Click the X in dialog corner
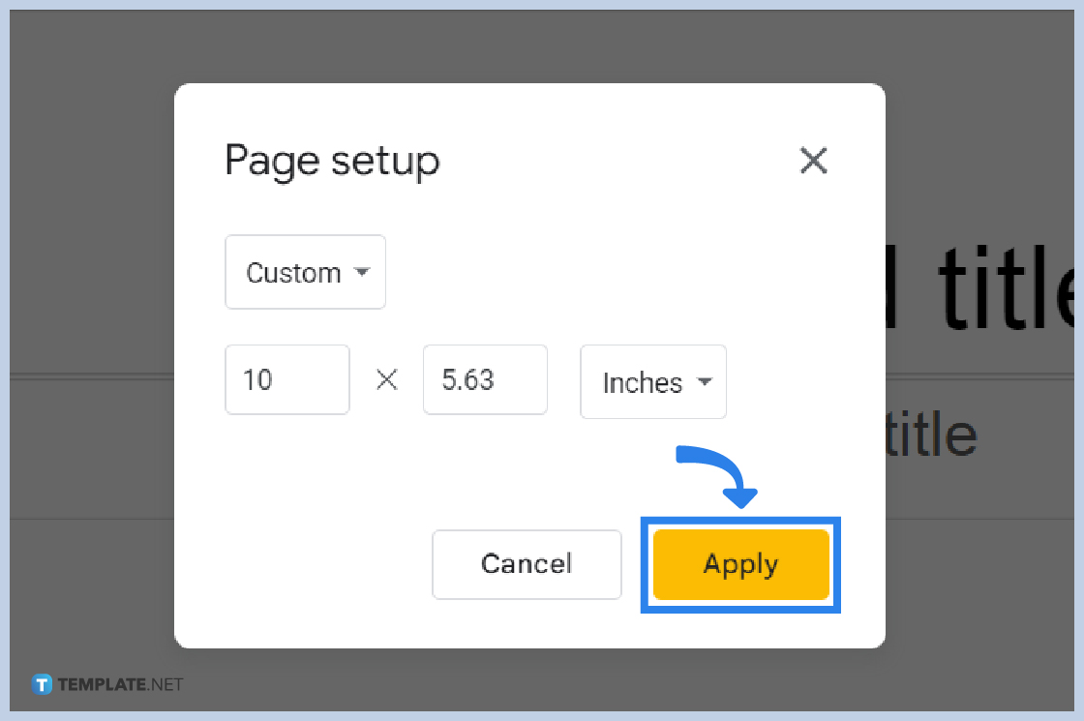 pos(813,162)
